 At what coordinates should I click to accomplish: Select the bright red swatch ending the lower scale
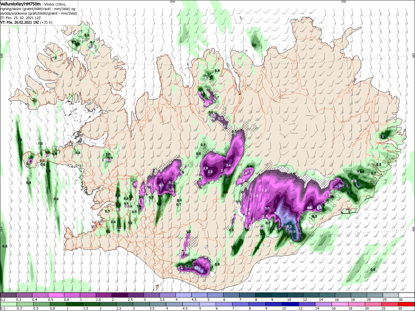coord(407,304)
